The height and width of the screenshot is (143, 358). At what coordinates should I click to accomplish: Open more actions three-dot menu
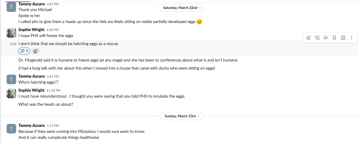click(x=352, y=38)
